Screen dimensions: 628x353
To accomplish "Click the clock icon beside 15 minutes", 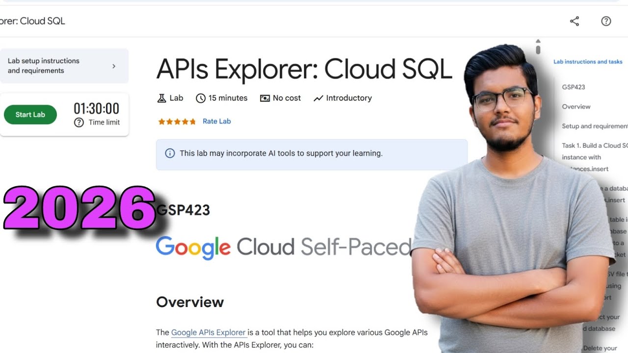I will (200, 98).
